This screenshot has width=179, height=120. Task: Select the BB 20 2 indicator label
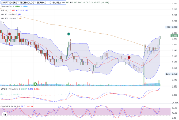[5, 10]
